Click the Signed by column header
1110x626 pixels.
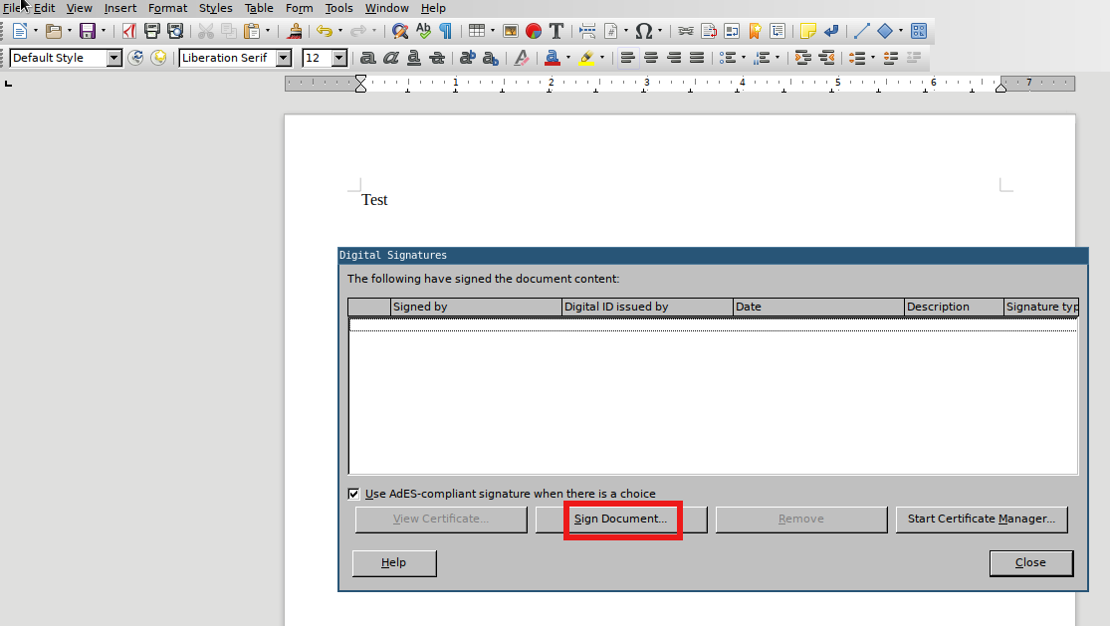click(x=476, y=307)
